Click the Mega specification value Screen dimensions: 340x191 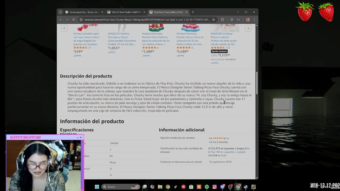pos(113,162)
